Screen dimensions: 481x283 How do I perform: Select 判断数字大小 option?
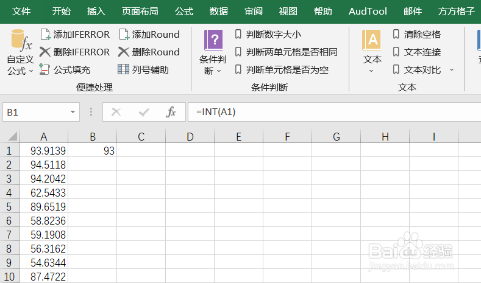pyautogui.click(x=268, y=34)
